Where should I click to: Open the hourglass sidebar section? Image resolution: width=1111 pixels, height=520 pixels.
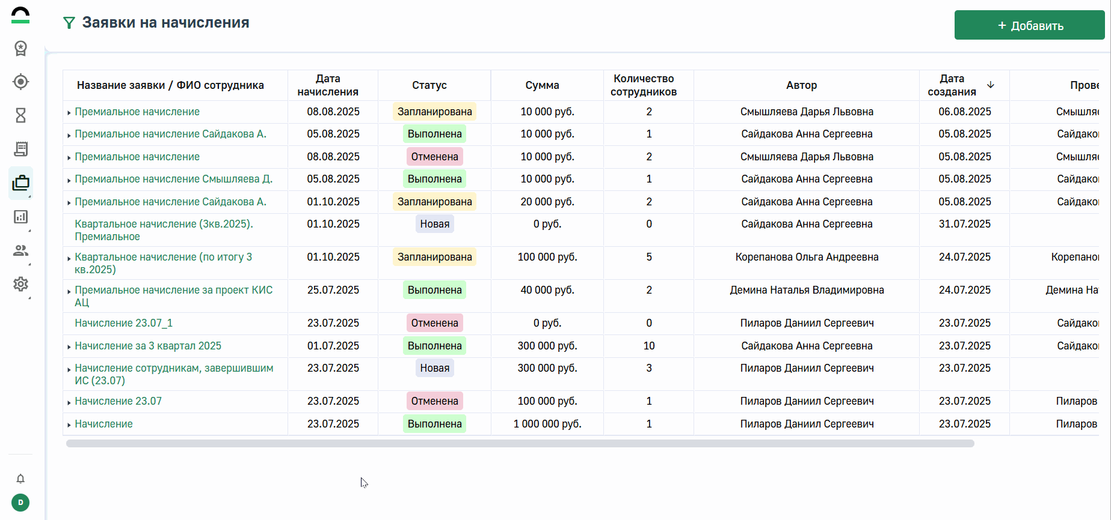pyautogui.click(x=20, y=115)
